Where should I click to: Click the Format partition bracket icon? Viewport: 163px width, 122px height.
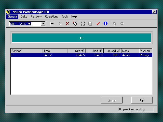83,24
